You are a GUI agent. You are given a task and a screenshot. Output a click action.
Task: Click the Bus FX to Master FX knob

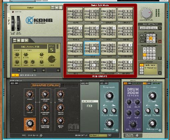pyautogui.click(x=137, y=135)
